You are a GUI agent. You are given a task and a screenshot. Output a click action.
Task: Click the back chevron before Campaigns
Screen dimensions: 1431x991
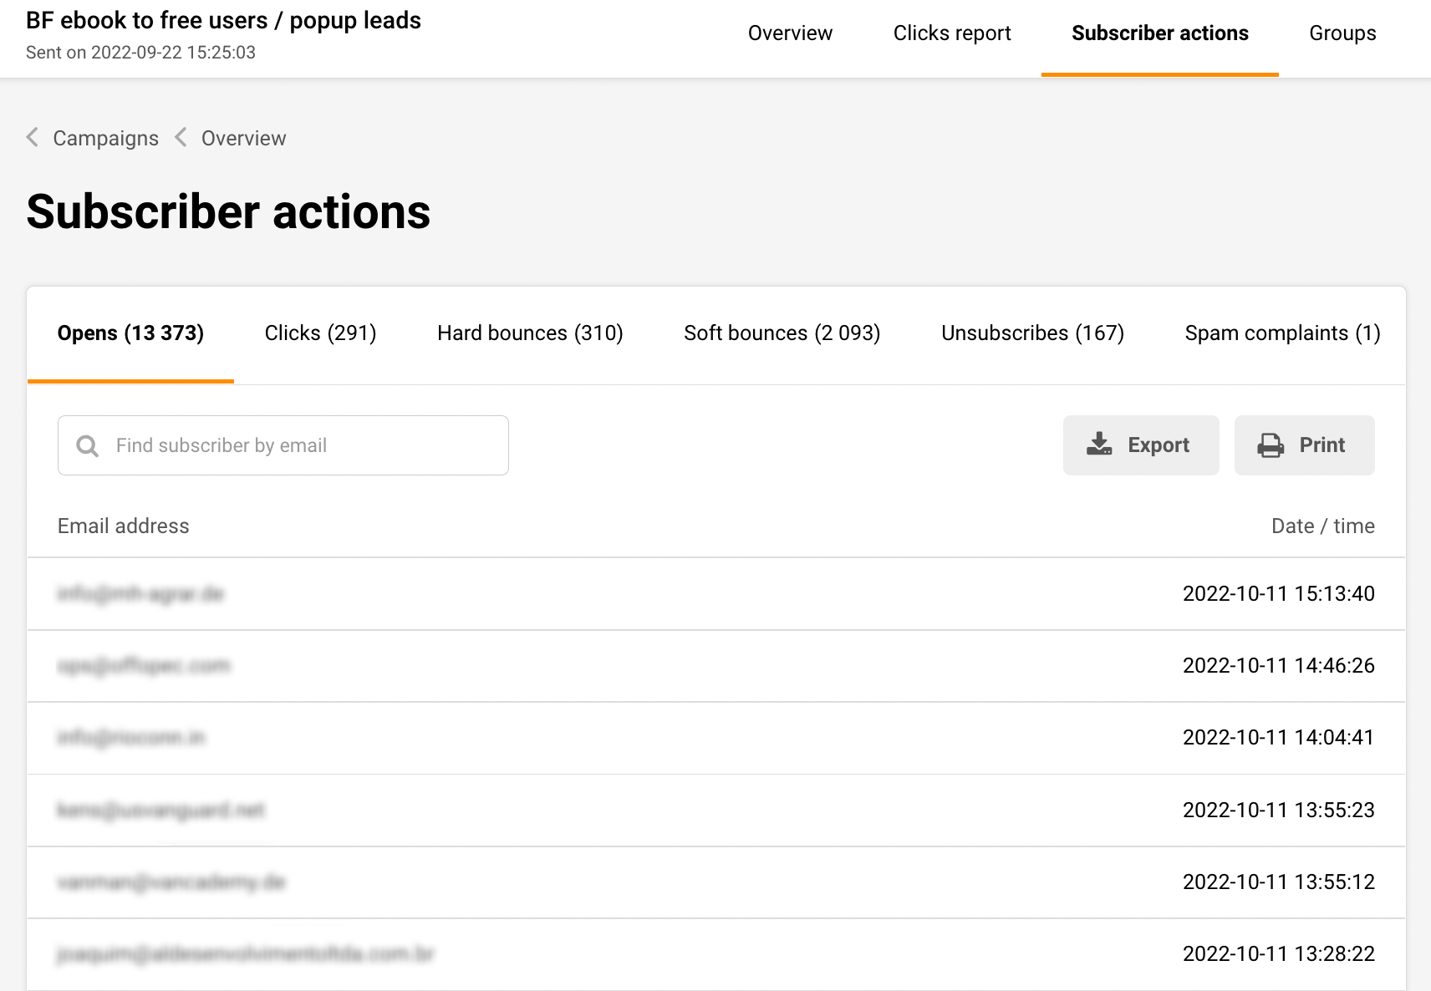33,138
